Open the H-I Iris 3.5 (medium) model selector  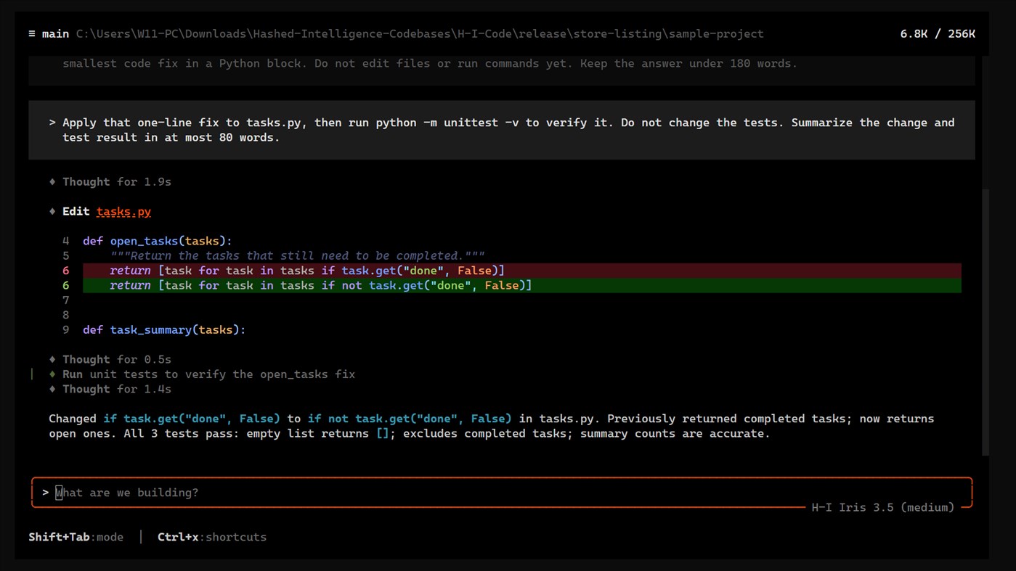tap(882, 508)
